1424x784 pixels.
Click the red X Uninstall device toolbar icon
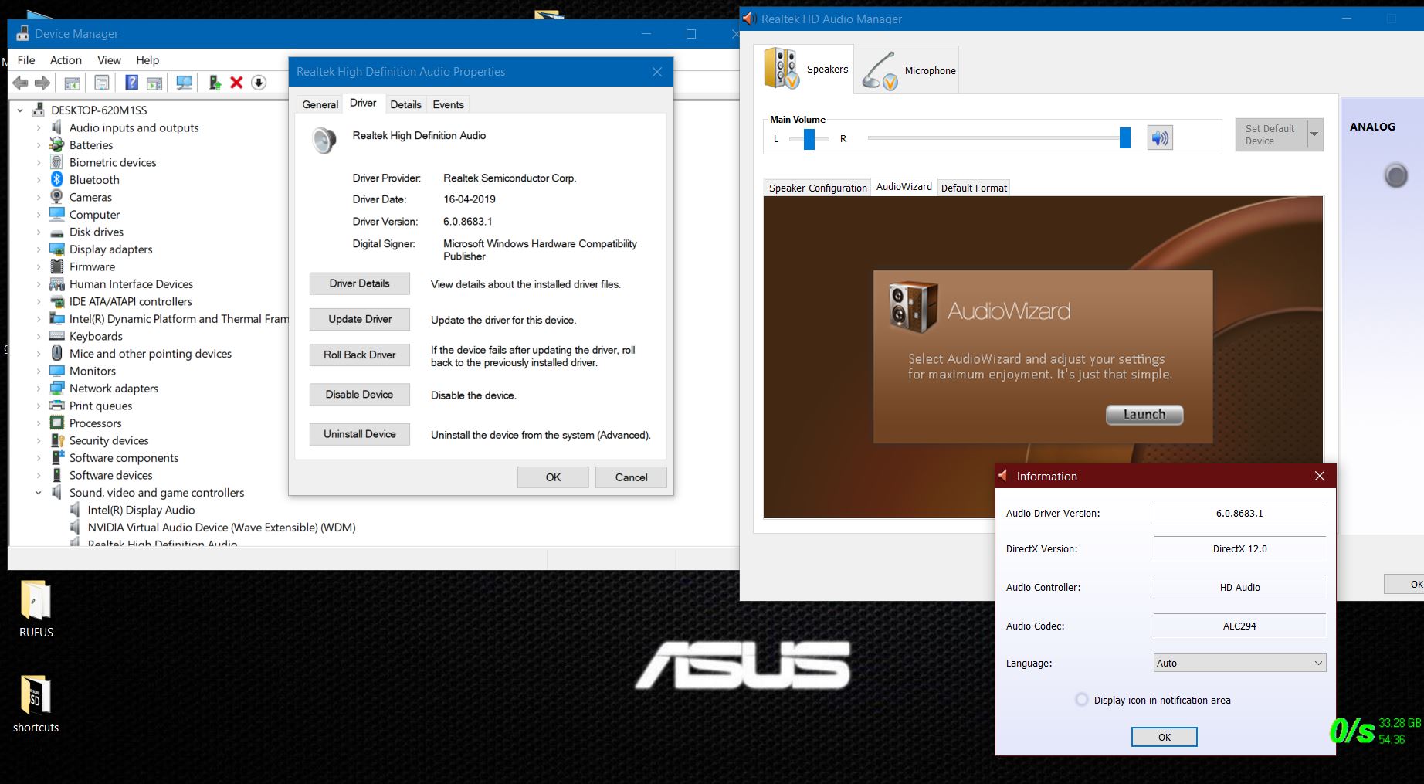237,83
